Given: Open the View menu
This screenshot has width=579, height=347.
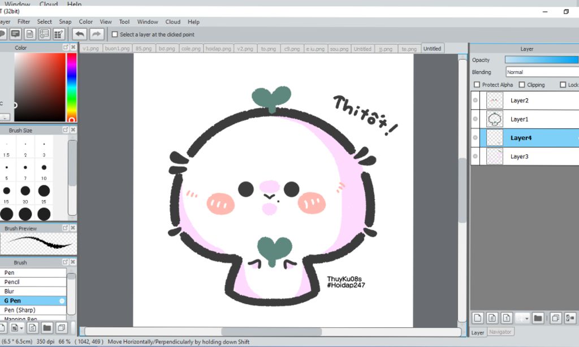Looking at the screenshot, I should coord(106,22).
